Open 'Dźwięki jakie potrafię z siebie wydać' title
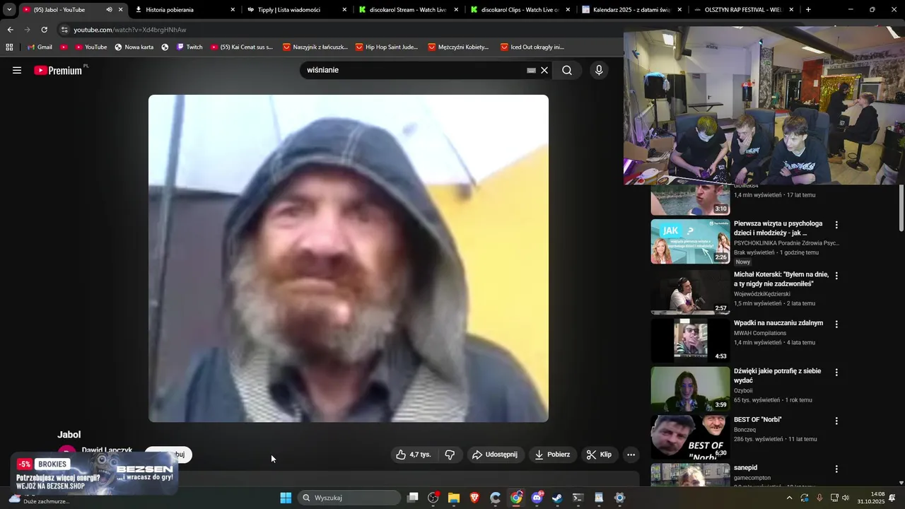 [x=777, y=375]
